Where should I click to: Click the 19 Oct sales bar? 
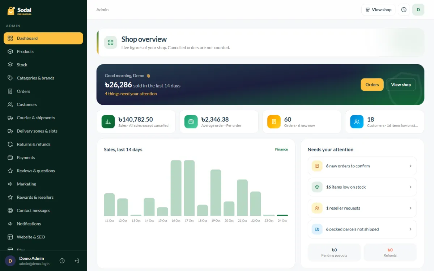pyautogui.click(x=216, y=193)
